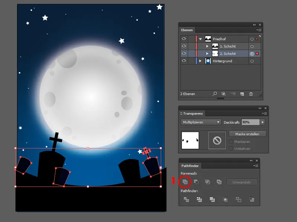Apply the Exclude shape mode
This screenshot has width=297, height=222.
point(219,182)
